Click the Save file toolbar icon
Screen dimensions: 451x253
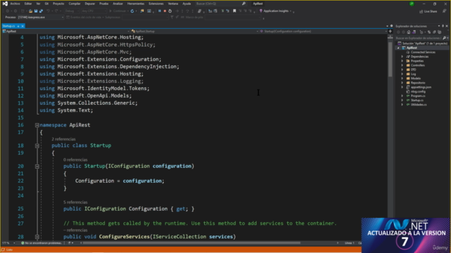coord(36,11)
